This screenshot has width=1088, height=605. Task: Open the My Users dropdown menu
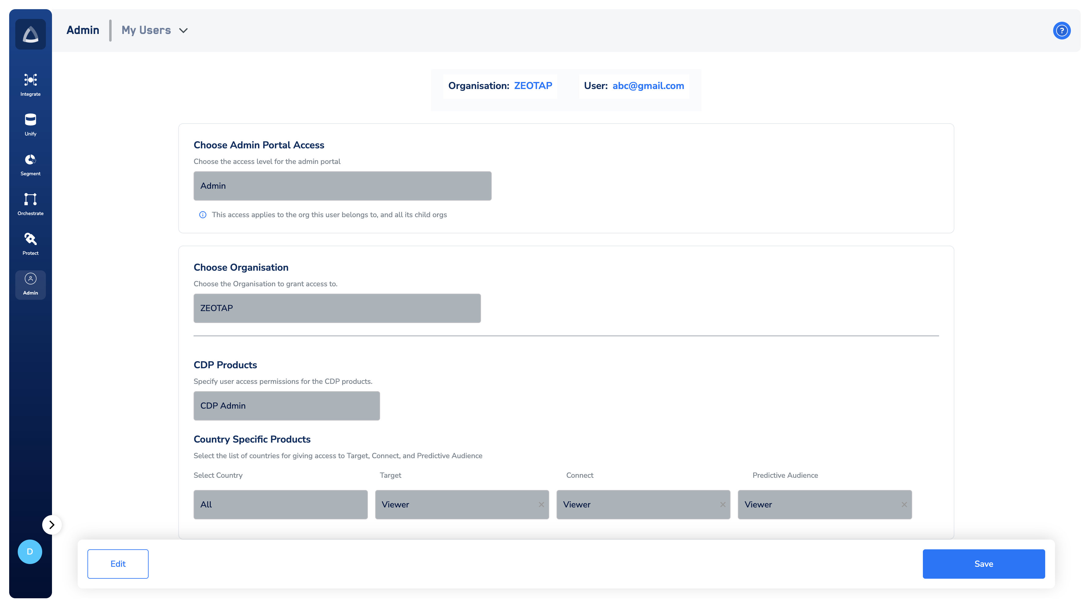155,30
